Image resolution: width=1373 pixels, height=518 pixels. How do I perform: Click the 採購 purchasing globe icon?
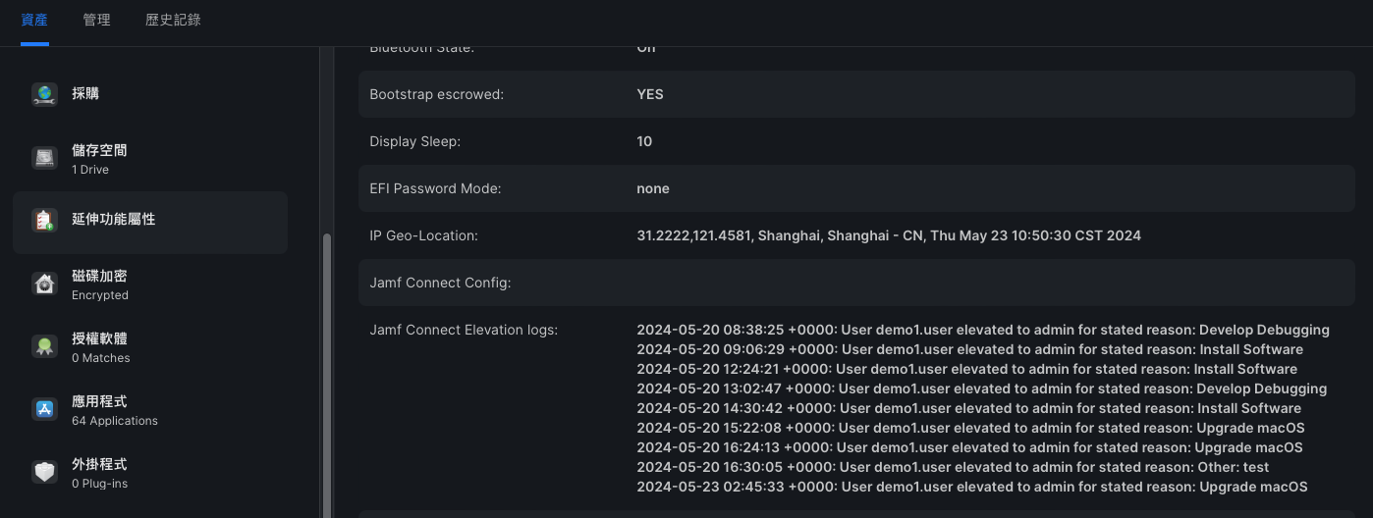(44, 94)
